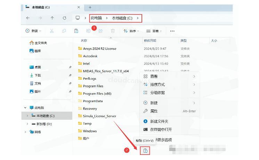
Task: Click the Paste clipboard toolbar icon
Action: click(x=76, y=31)
